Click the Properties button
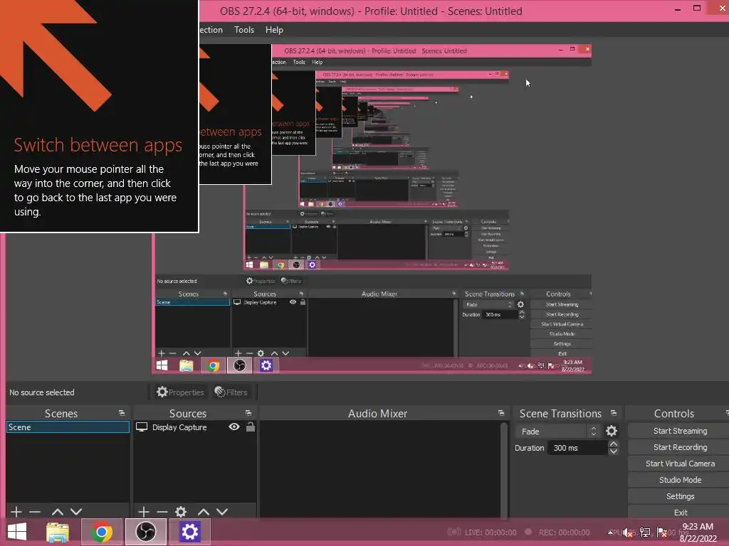Image resolution: width=729 pixels, height=546 pixels. click(x=180, y=392)
